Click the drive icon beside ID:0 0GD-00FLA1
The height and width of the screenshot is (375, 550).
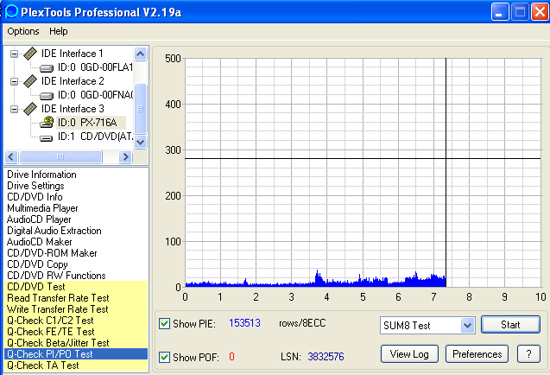[x=47, y=67]
